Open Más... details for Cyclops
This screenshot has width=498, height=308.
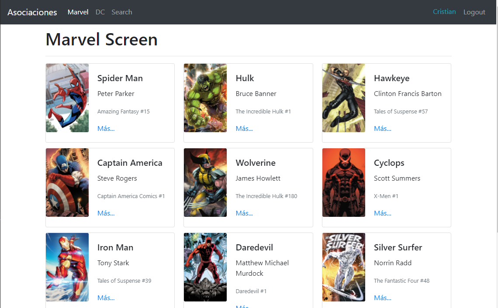pyautogui.click(x=382, y=213)
